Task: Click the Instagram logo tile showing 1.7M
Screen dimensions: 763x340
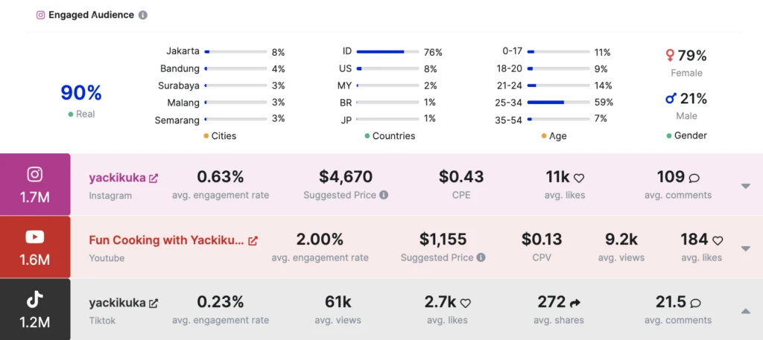Action: pos(35,185)
